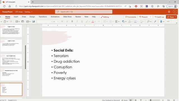Click the zoom in plus icon

(163, 100)
